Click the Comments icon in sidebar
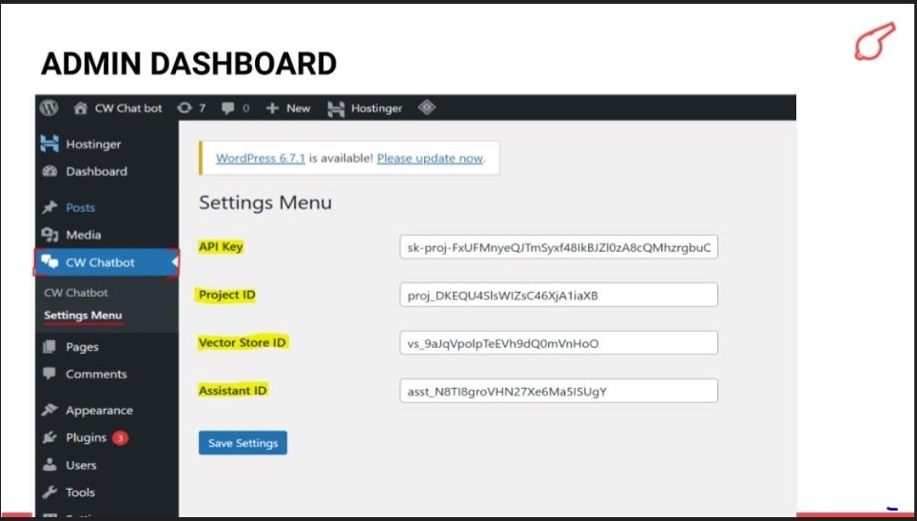This screenshot has width=917, height=521. (x=49, y=373)
